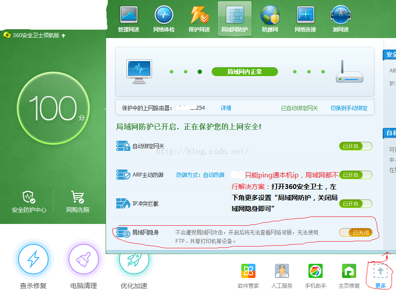Select the IP冲突拦截 label text
396x293 pixels.
[145, 204]
